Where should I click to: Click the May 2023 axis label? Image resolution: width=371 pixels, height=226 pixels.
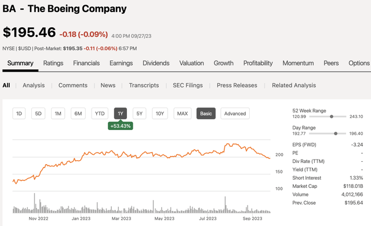(165, 218)
